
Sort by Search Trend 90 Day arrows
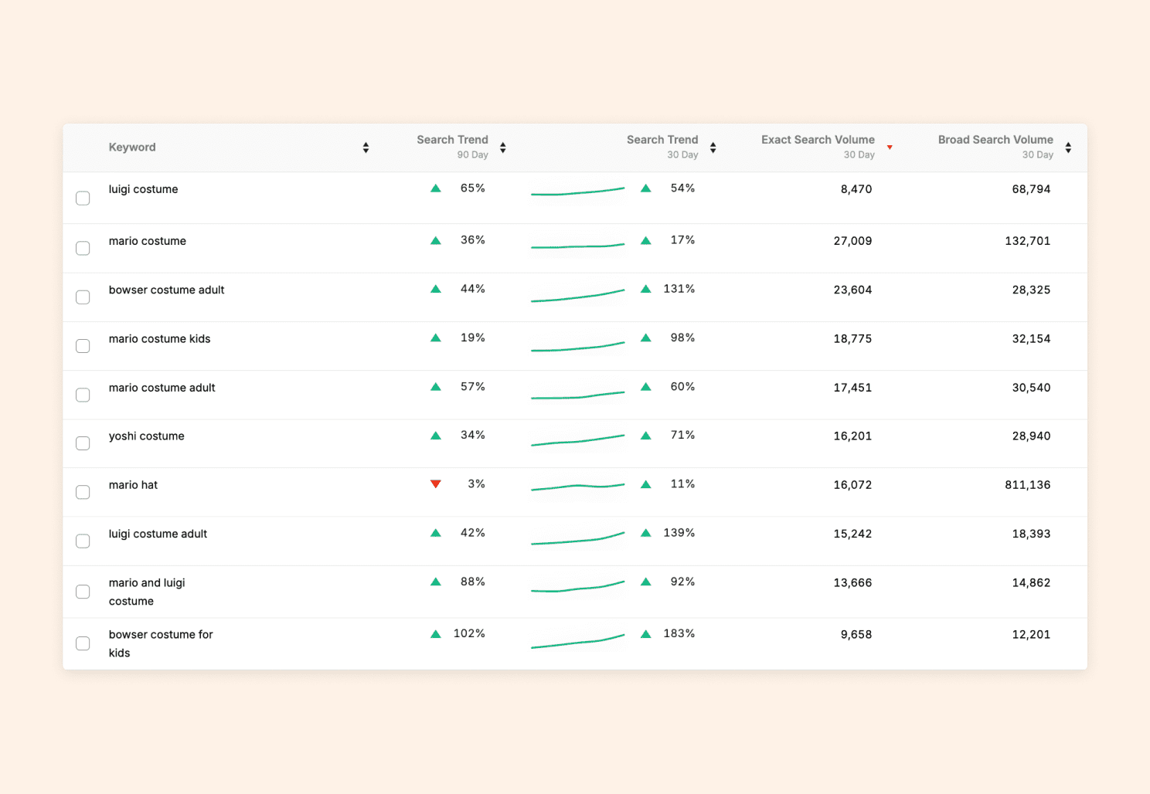[x=502, y=148]
